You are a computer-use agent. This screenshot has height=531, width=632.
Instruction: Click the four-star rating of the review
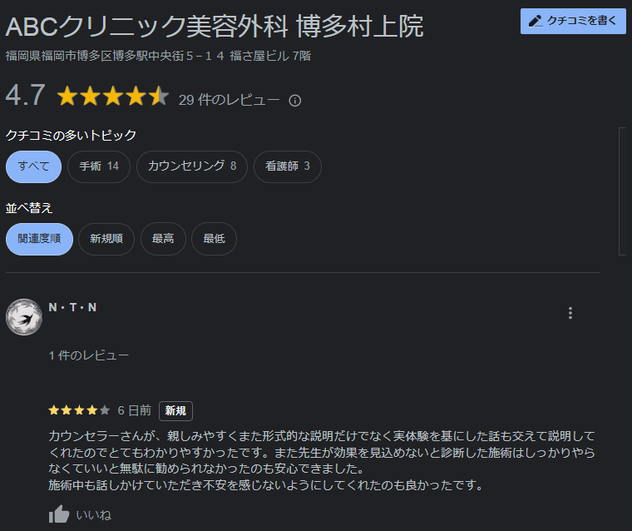click(79, 410)
